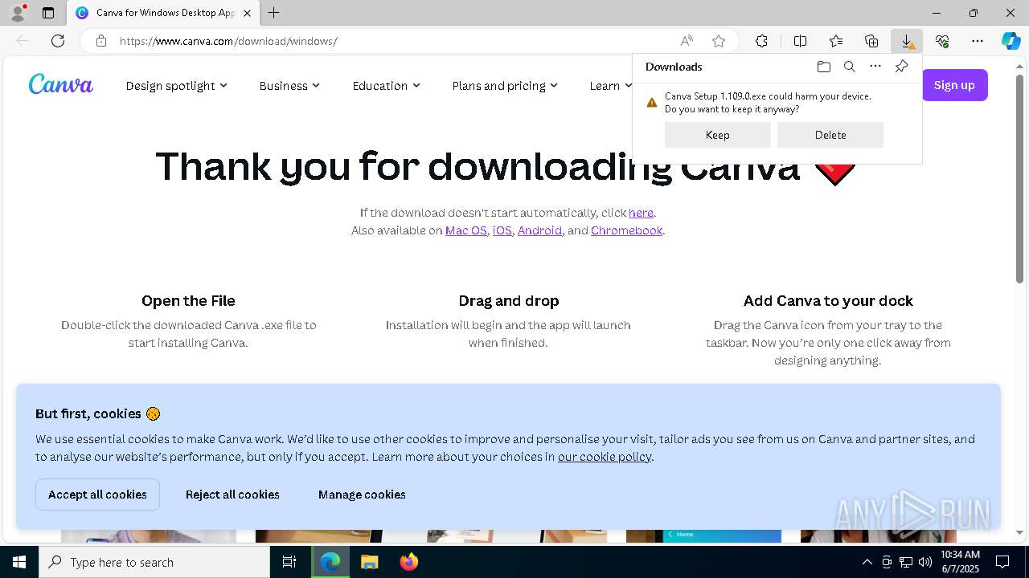Open 'our cookie policy' link
The image size is (1029, 578).
[605, 457]
